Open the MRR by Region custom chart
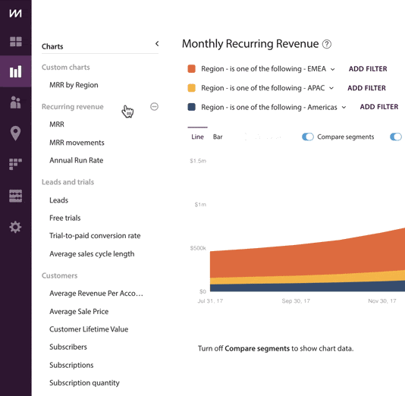405x396 pixels. click(74, 85)
